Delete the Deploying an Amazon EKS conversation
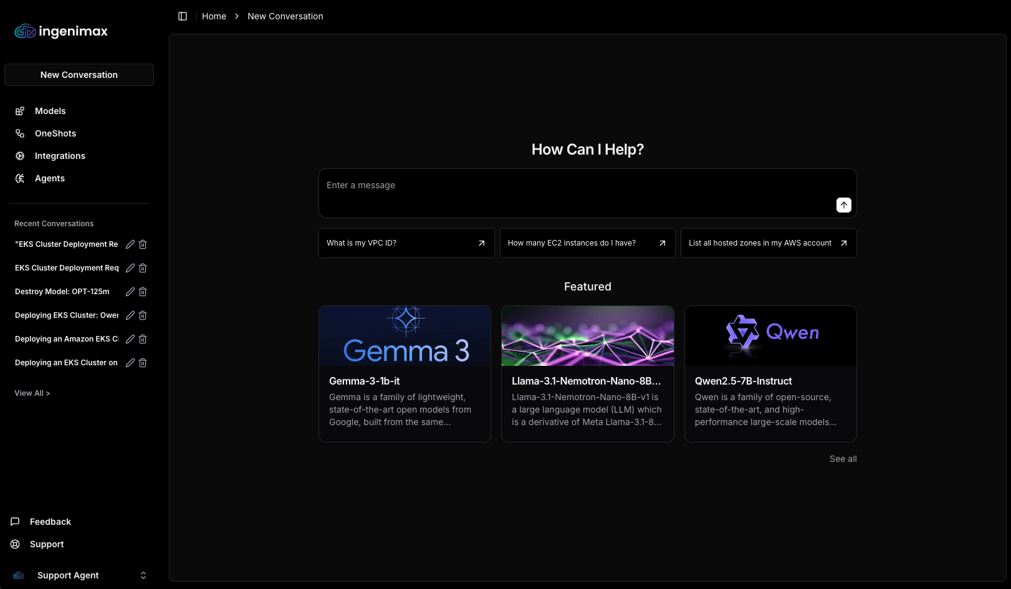 point(143,339)
